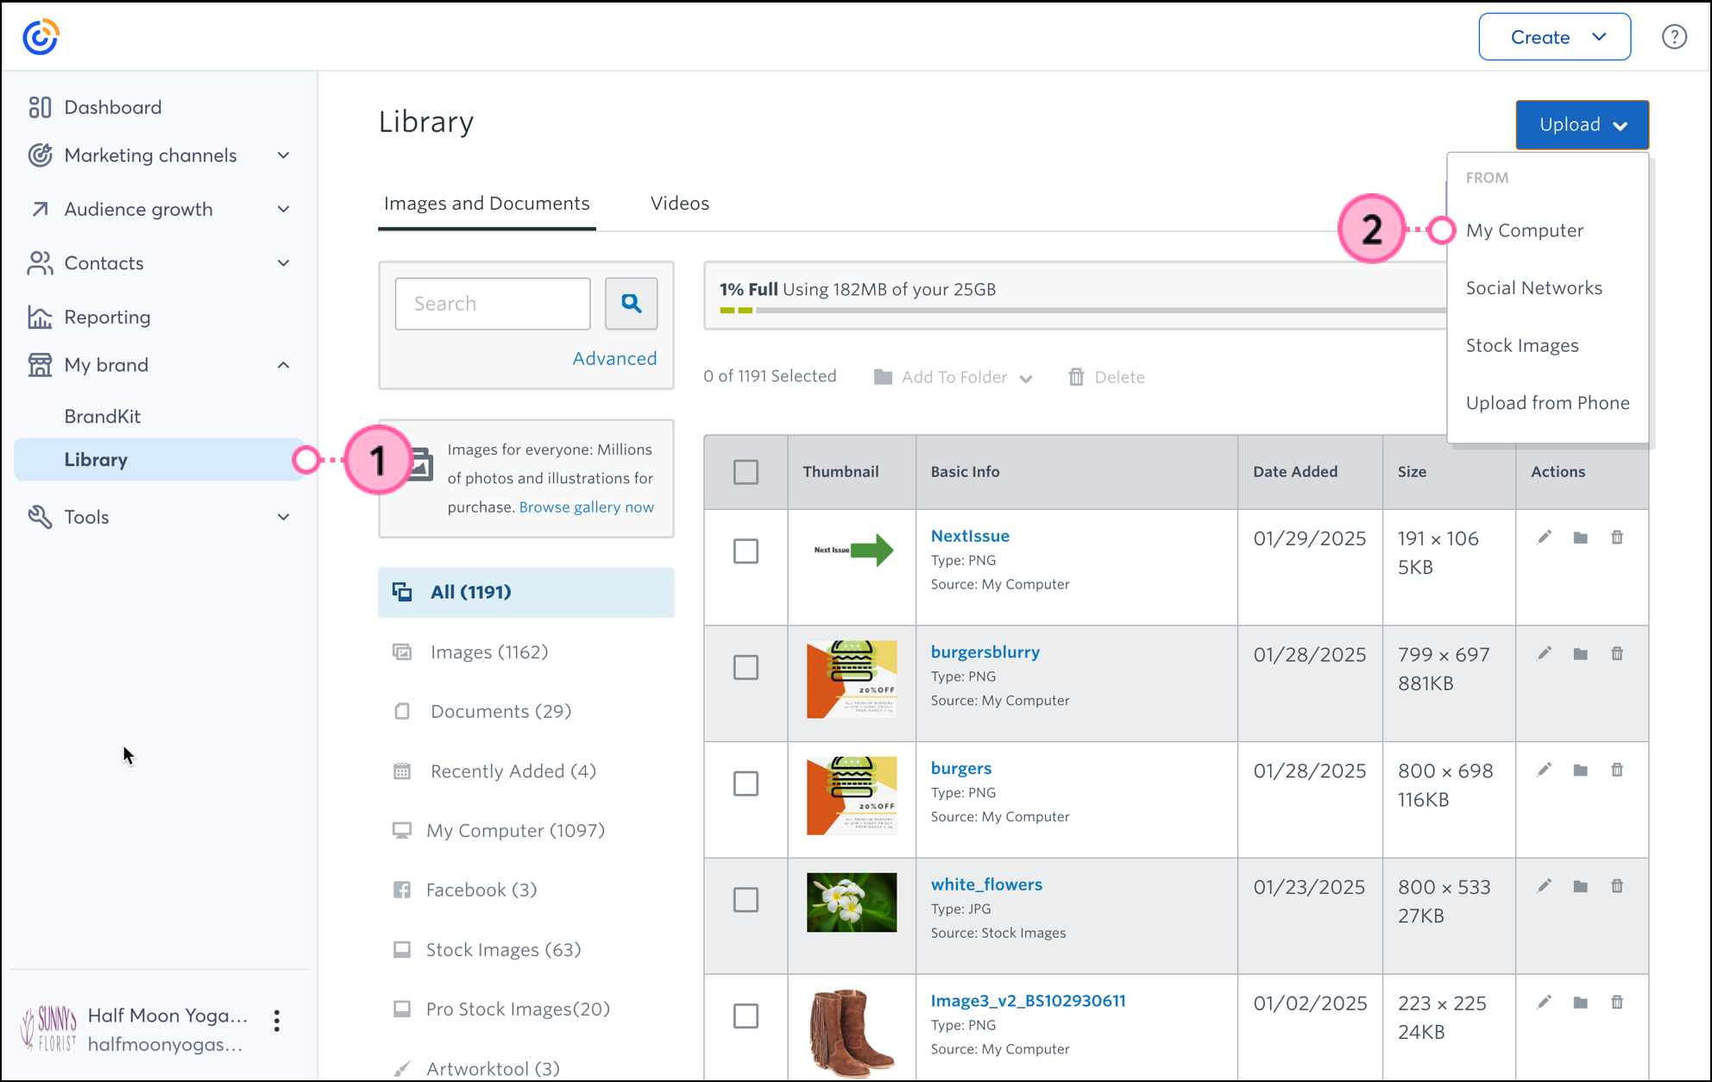1712x1082 pixels.
Task: Open the help question mark icon
Action: [x=1674, y=37]
